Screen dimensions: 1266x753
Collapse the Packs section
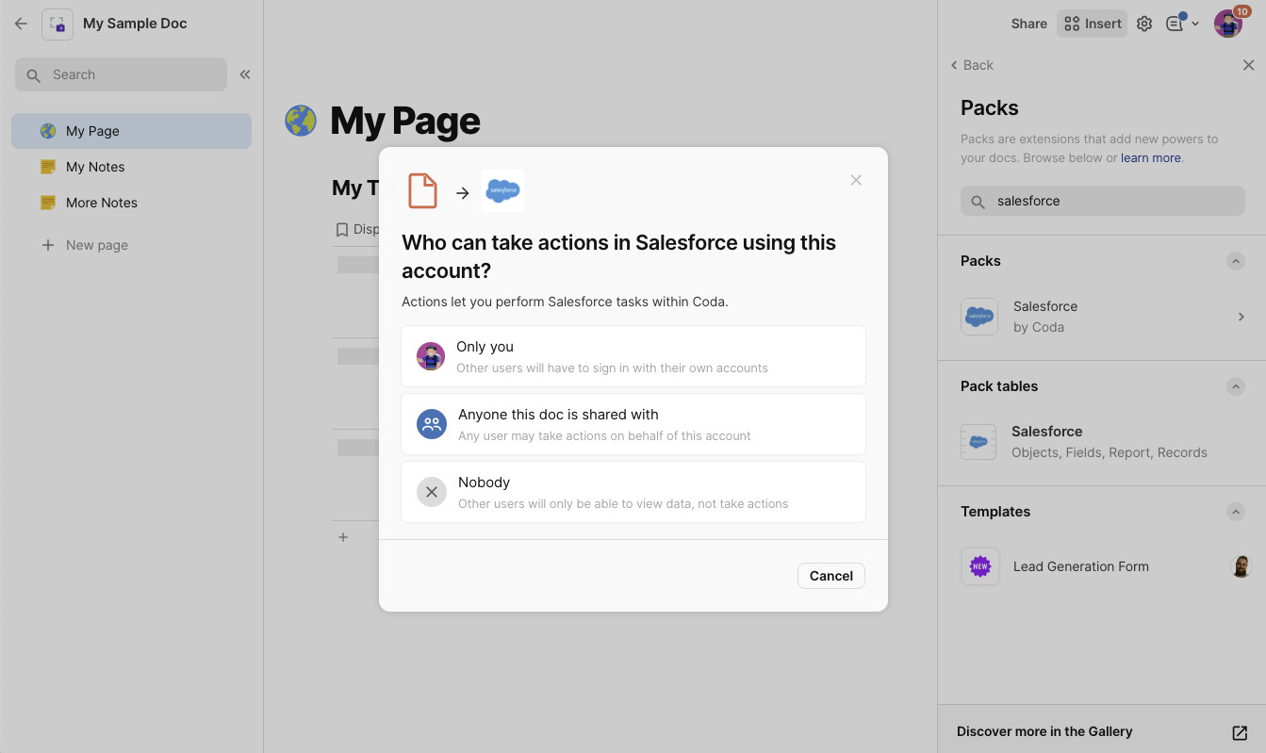[x=1235, y=261]
